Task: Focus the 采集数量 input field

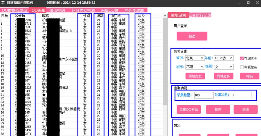Action: click(x=204, y=95)
